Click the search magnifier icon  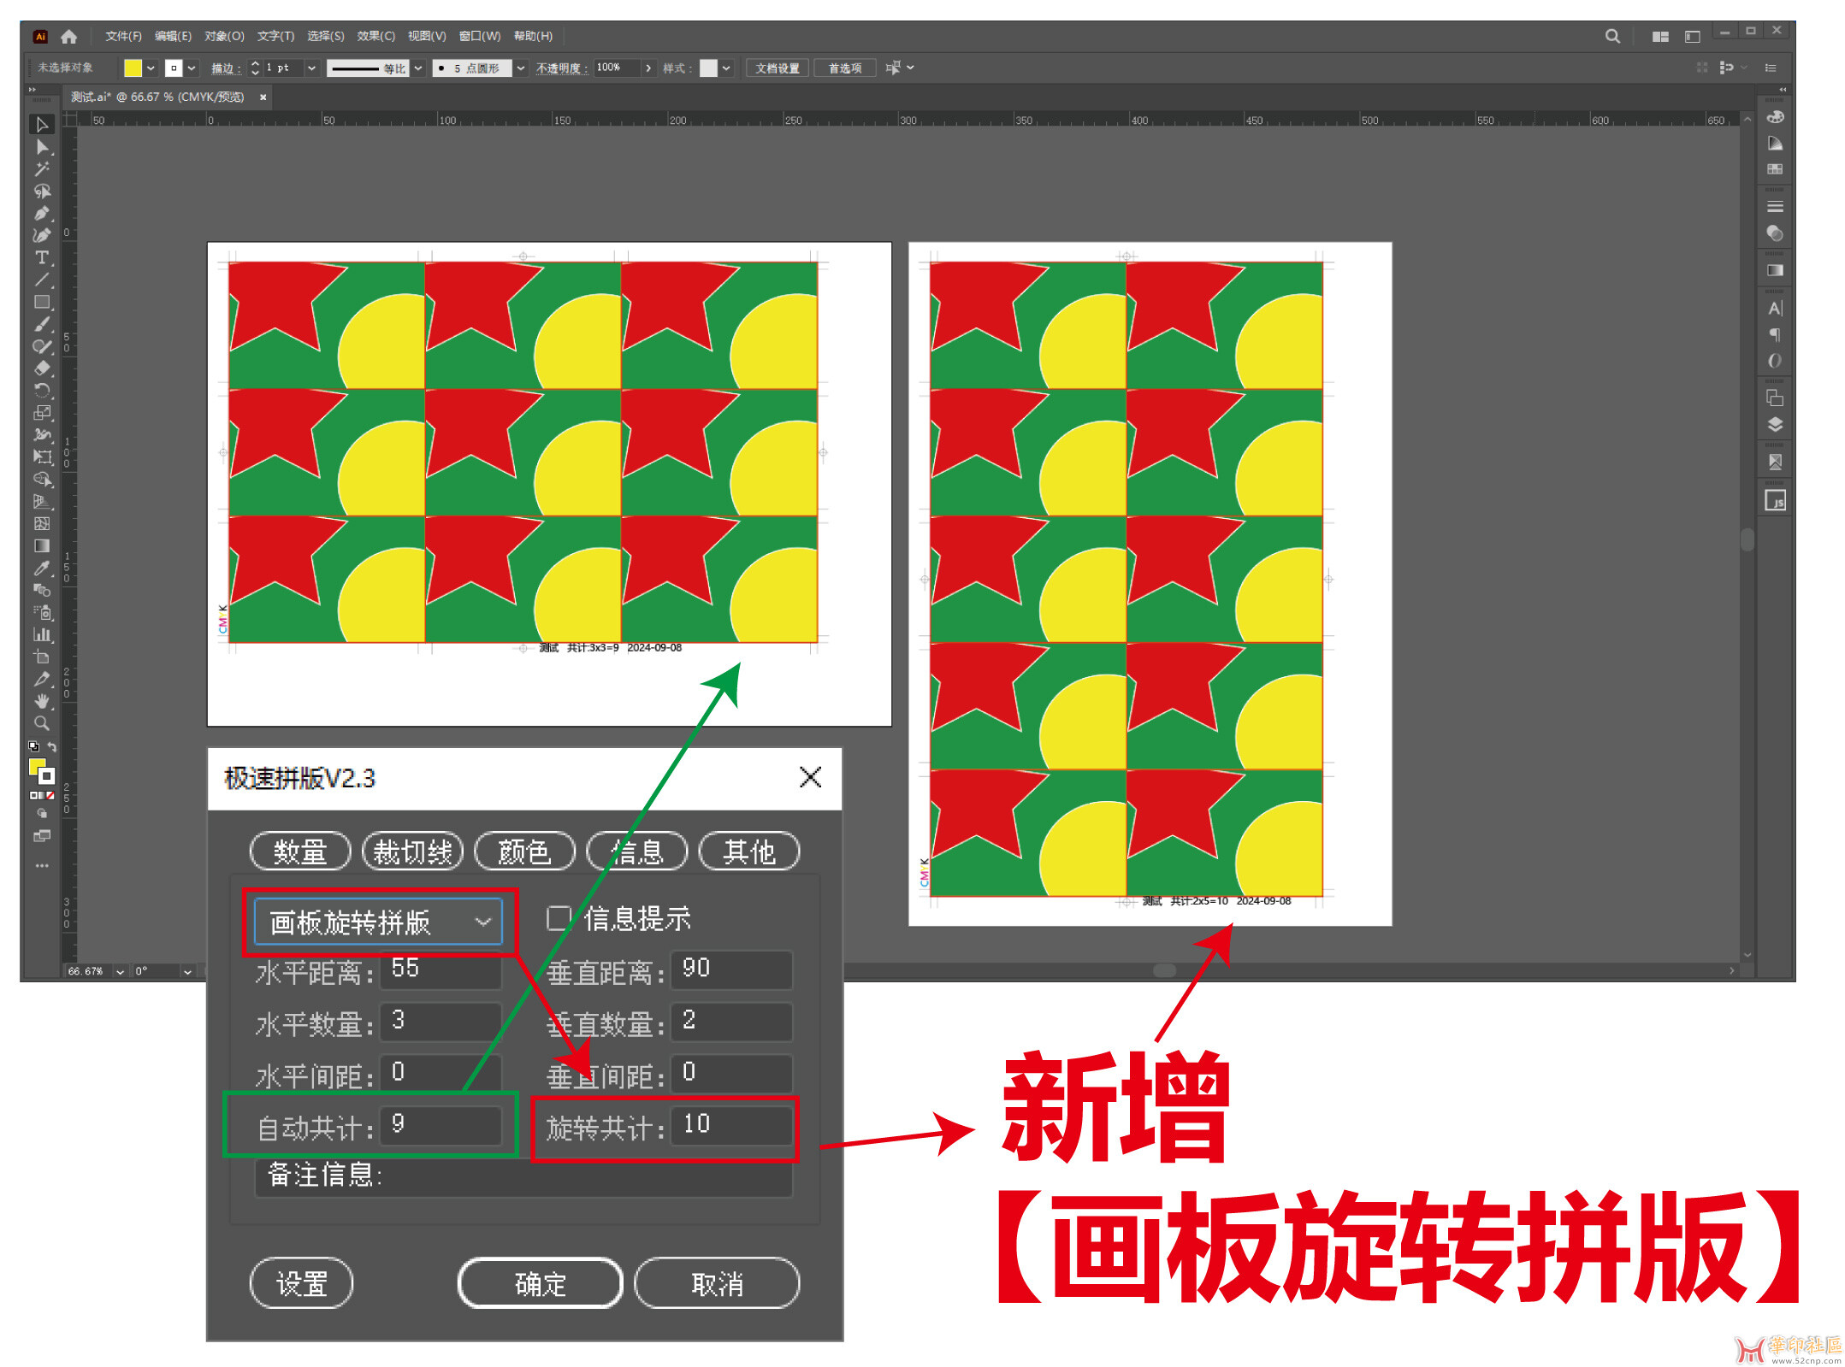pyautogui.click(x=1611, y=36)
